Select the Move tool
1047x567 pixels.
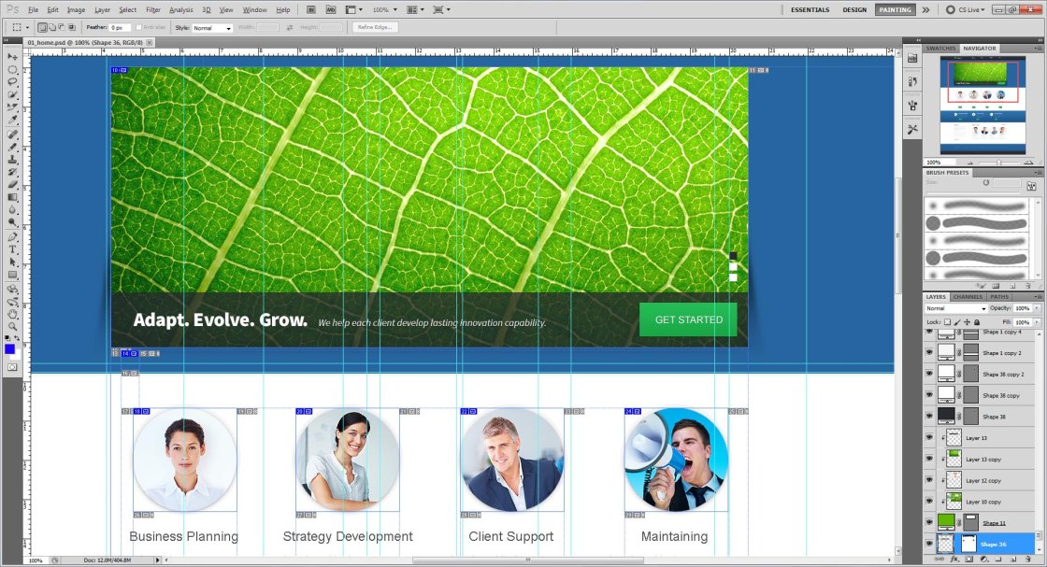tap(13, 56)
